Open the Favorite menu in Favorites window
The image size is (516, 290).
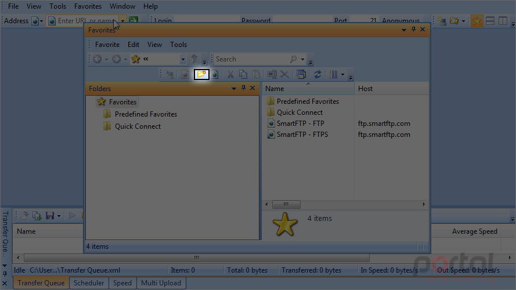click(107, 45)
